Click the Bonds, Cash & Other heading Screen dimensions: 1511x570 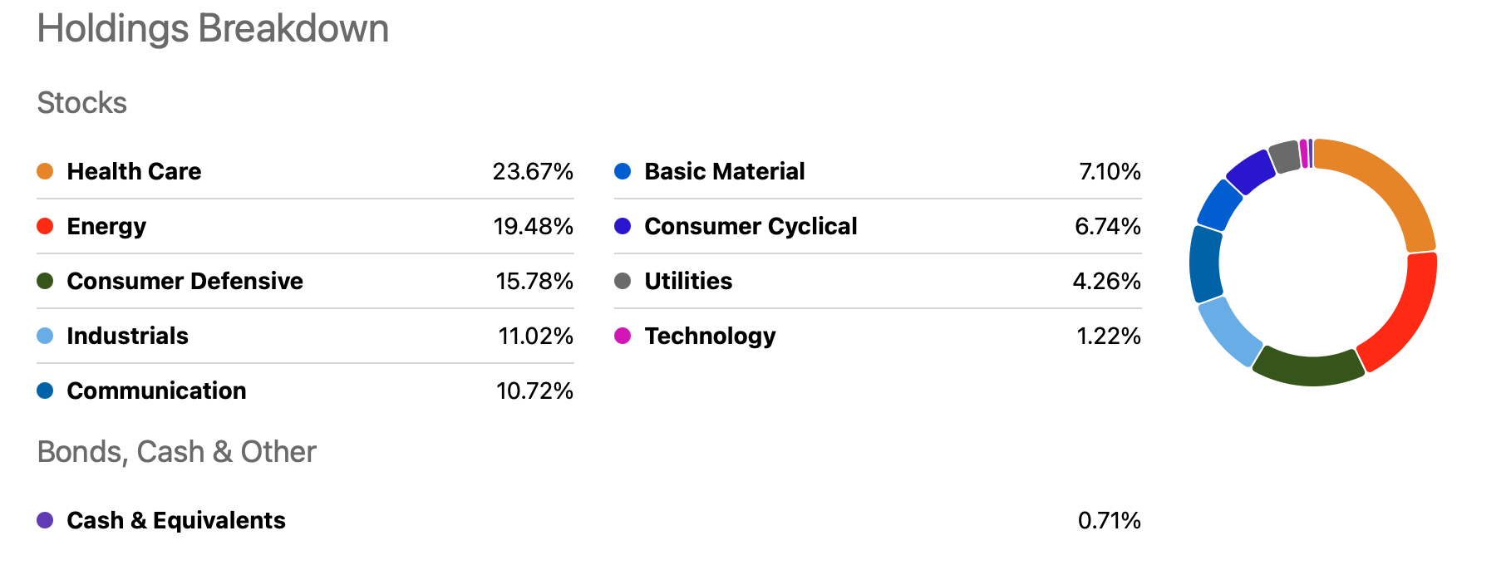177,452
